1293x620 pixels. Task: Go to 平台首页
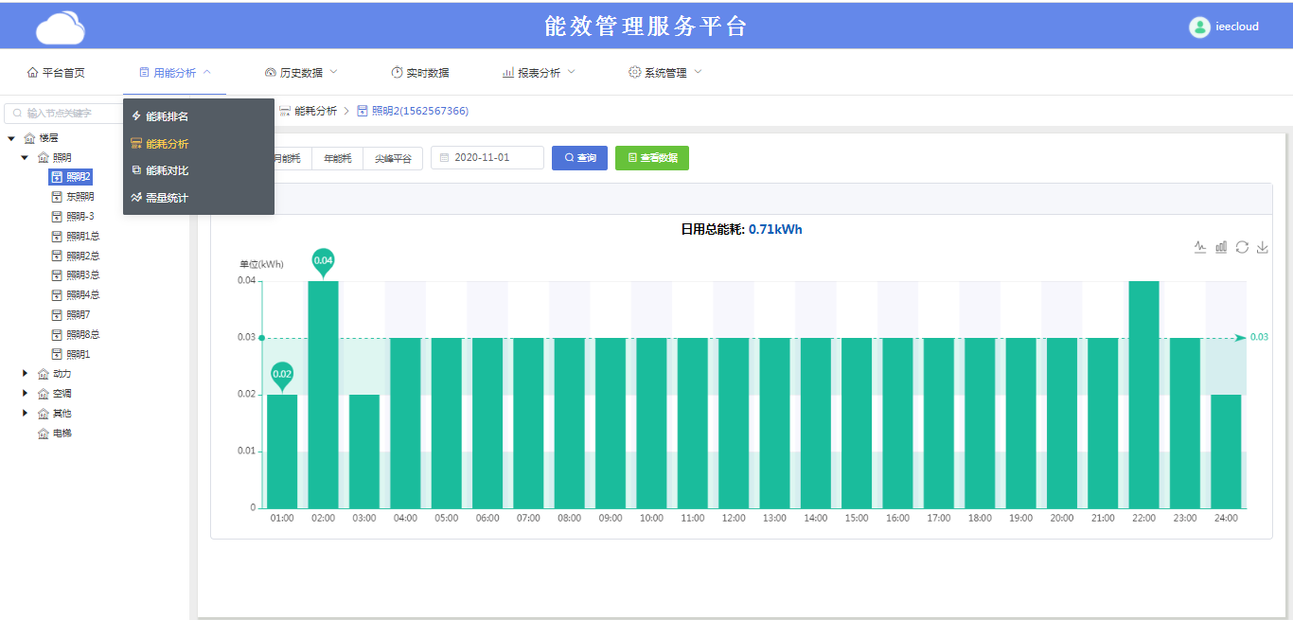56,73
